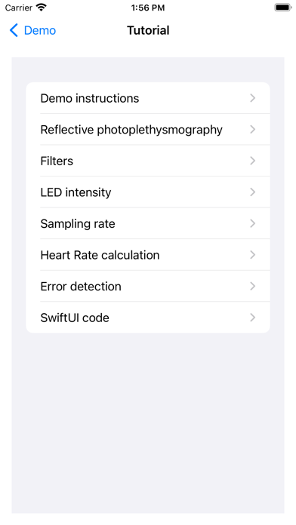Open Reflective photoplethysmography tutorial
This screenshot has height=525, width=296.
coord(148,130)
